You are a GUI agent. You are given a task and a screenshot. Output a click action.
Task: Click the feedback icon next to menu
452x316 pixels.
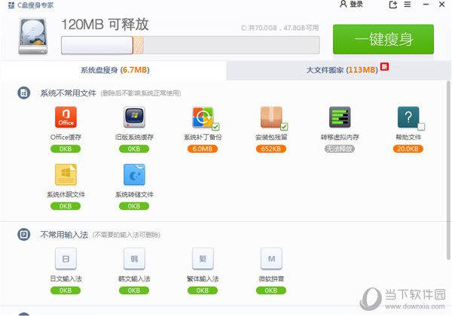pyautogui.click(x=393, y=5)
